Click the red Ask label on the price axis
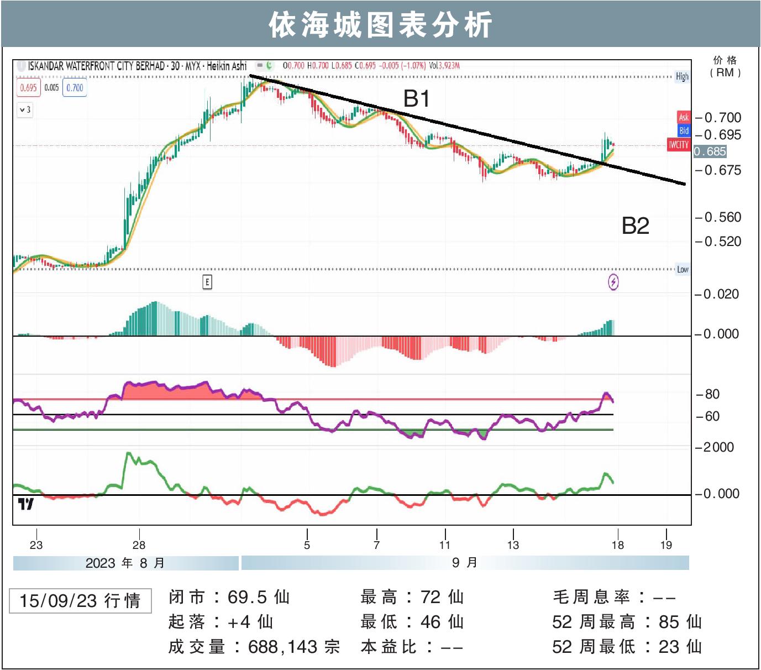This screenshot has height=670, width=761. click(x=684, y=117)
